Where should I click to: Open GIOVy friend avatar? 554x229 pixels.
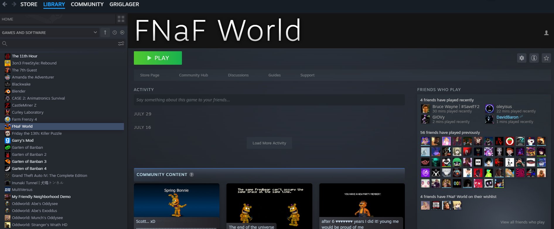[425, 119]
